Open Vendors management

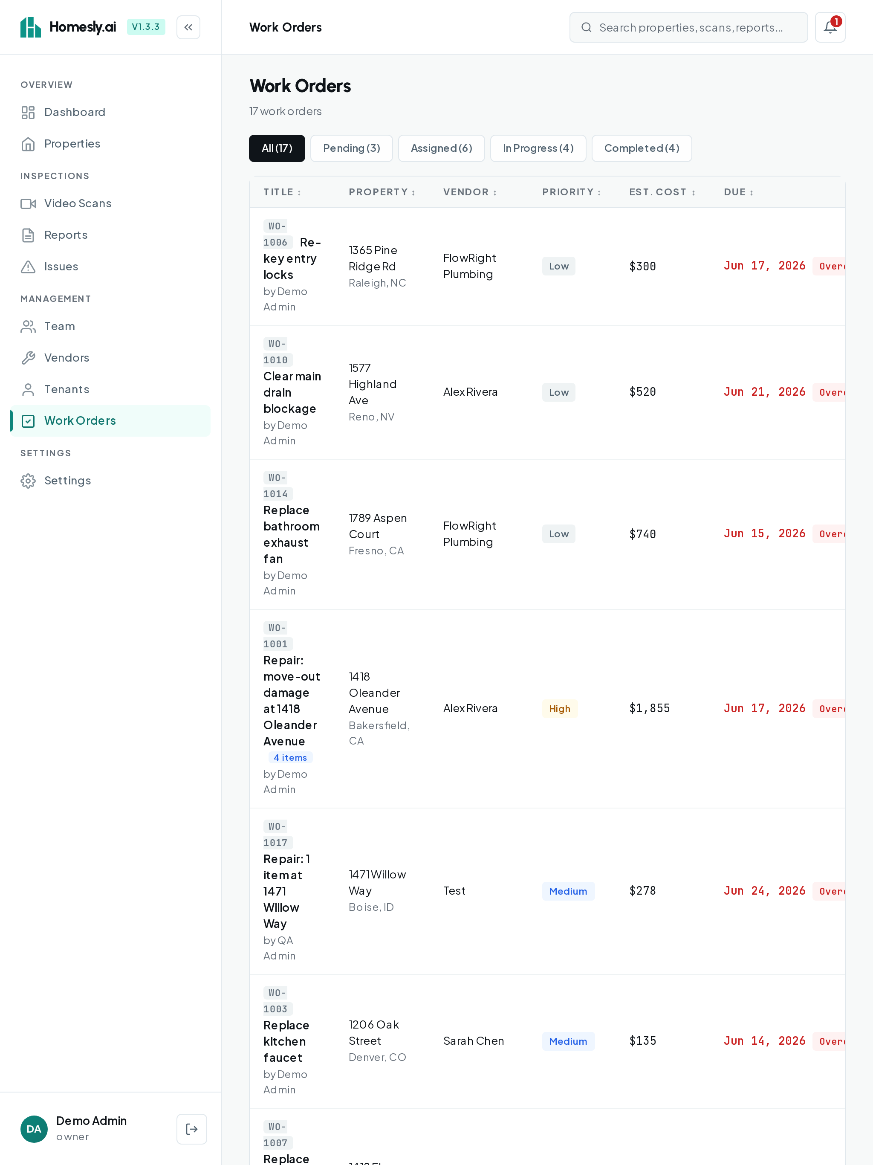[110, 358]
